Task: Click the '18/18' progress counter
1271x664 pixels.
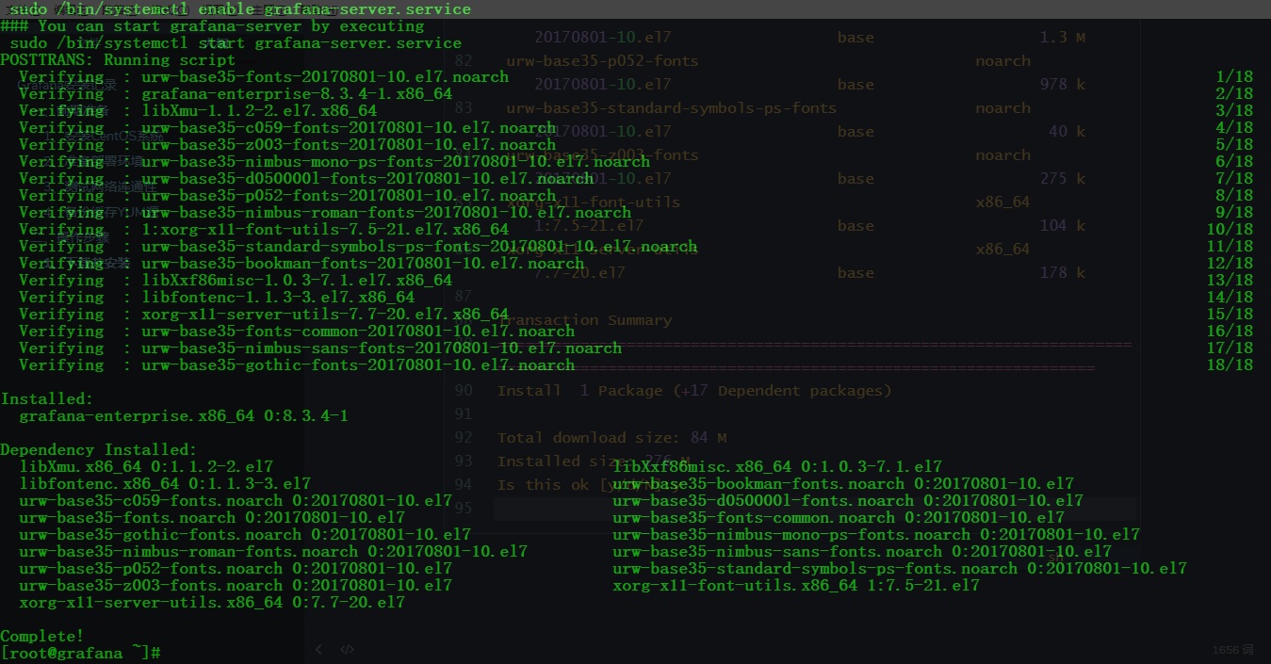Action: click(1230, 364)
